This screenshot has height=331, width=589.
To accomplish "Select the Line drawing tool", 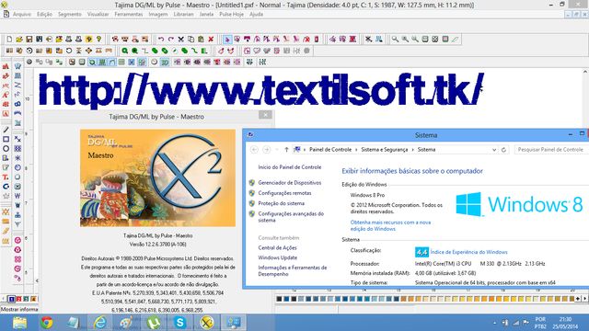I will [x=6, y=130].
